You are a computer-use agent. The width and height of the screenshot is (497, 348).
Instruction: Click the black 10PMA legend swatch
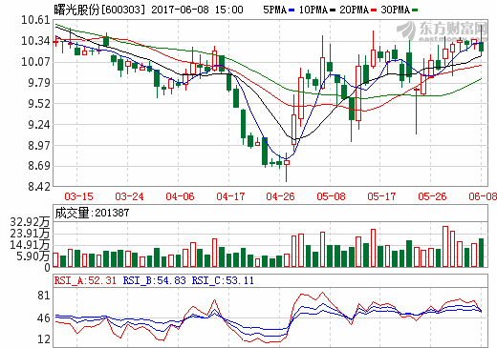333,10
